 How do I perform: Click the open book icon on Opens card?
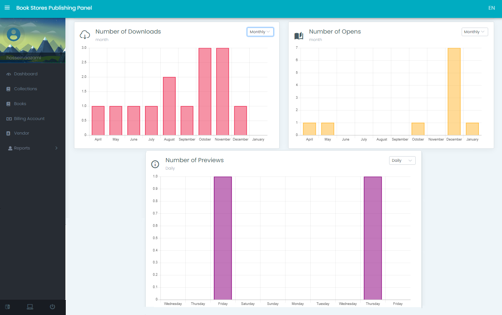click(x=299, y=36)
